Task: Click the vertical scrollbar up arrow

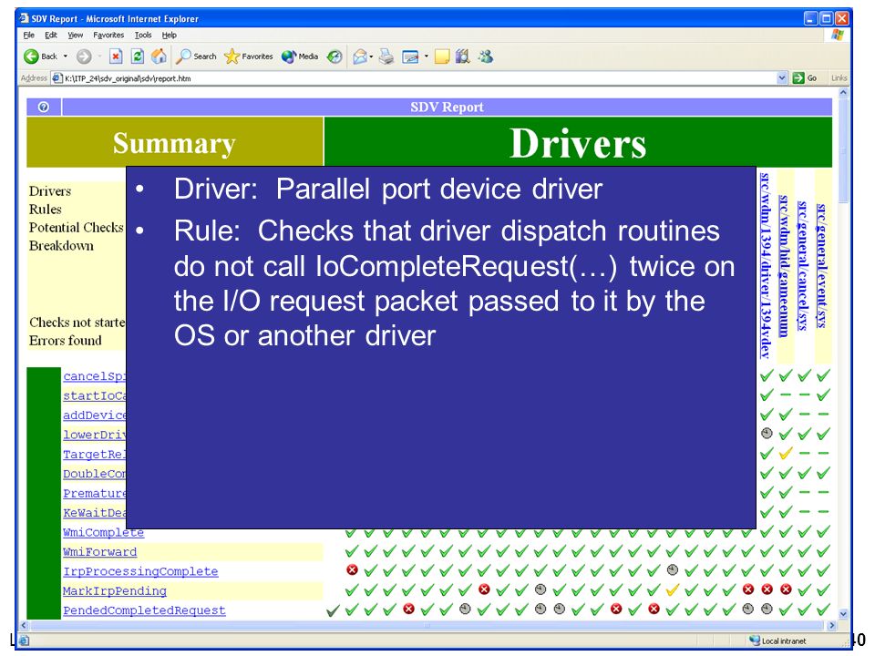Action: click(843, 93)
